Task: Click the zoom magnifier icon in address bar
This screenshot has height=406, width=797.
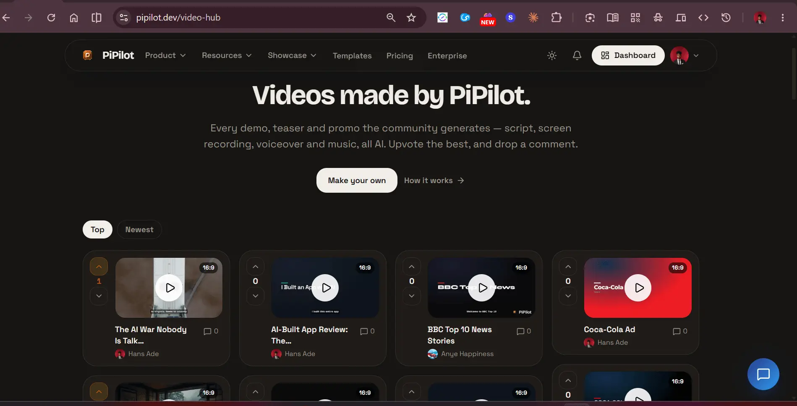Action: [x=391, y=18]
